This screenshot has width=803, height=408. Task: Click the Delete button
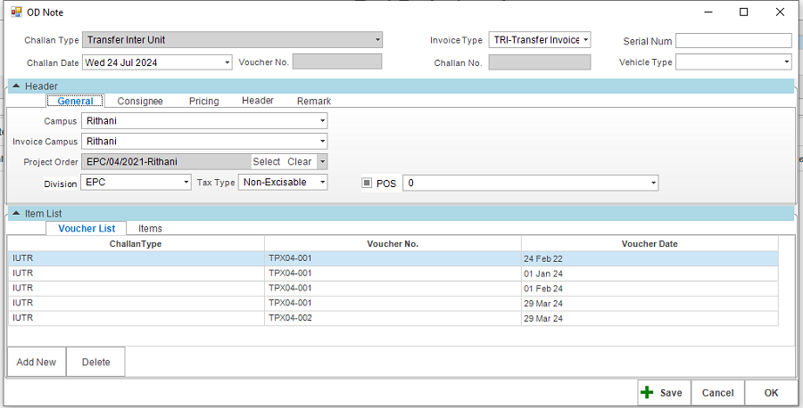(95, 363)
